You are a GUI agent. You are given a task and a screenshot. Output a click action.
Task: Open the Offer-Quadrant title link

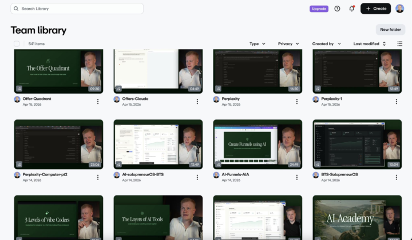point(37,99)
